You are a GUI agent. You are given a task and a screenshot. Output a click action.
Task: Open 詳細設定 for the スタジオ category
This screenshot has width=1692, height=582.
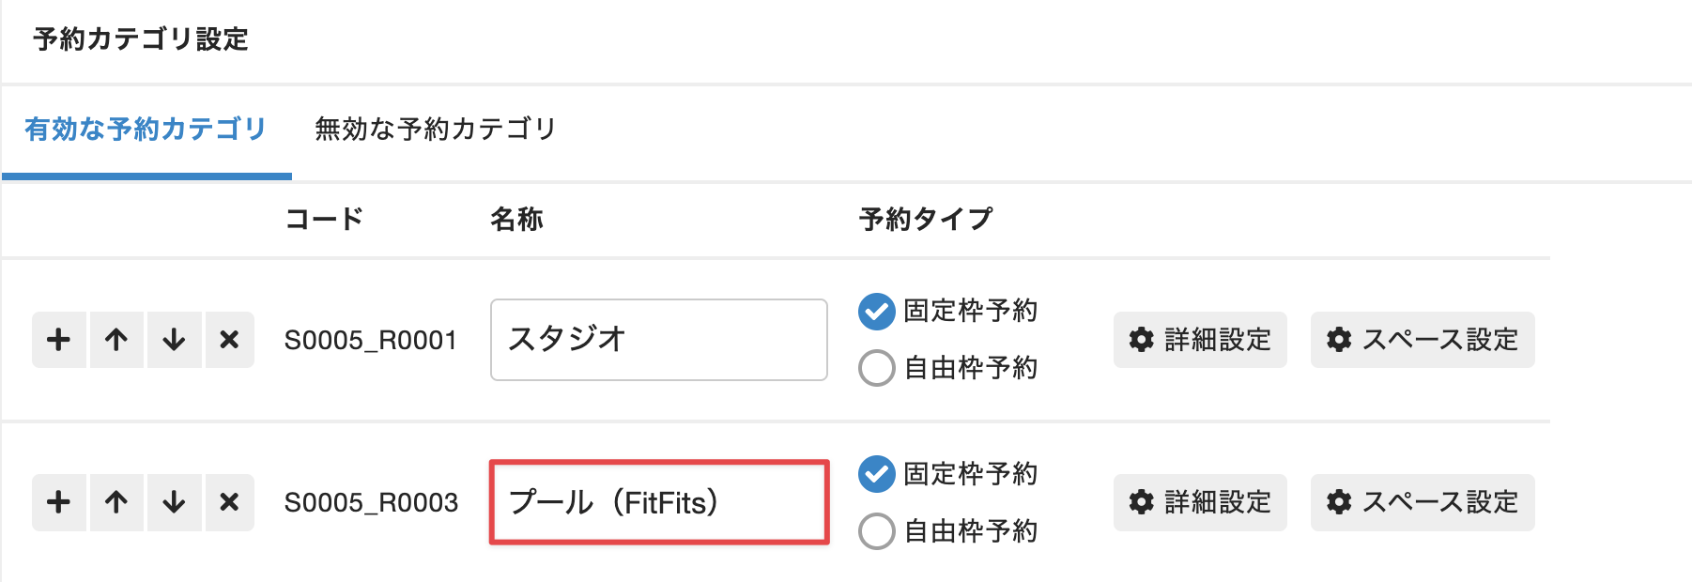(x=1199, y=340)
